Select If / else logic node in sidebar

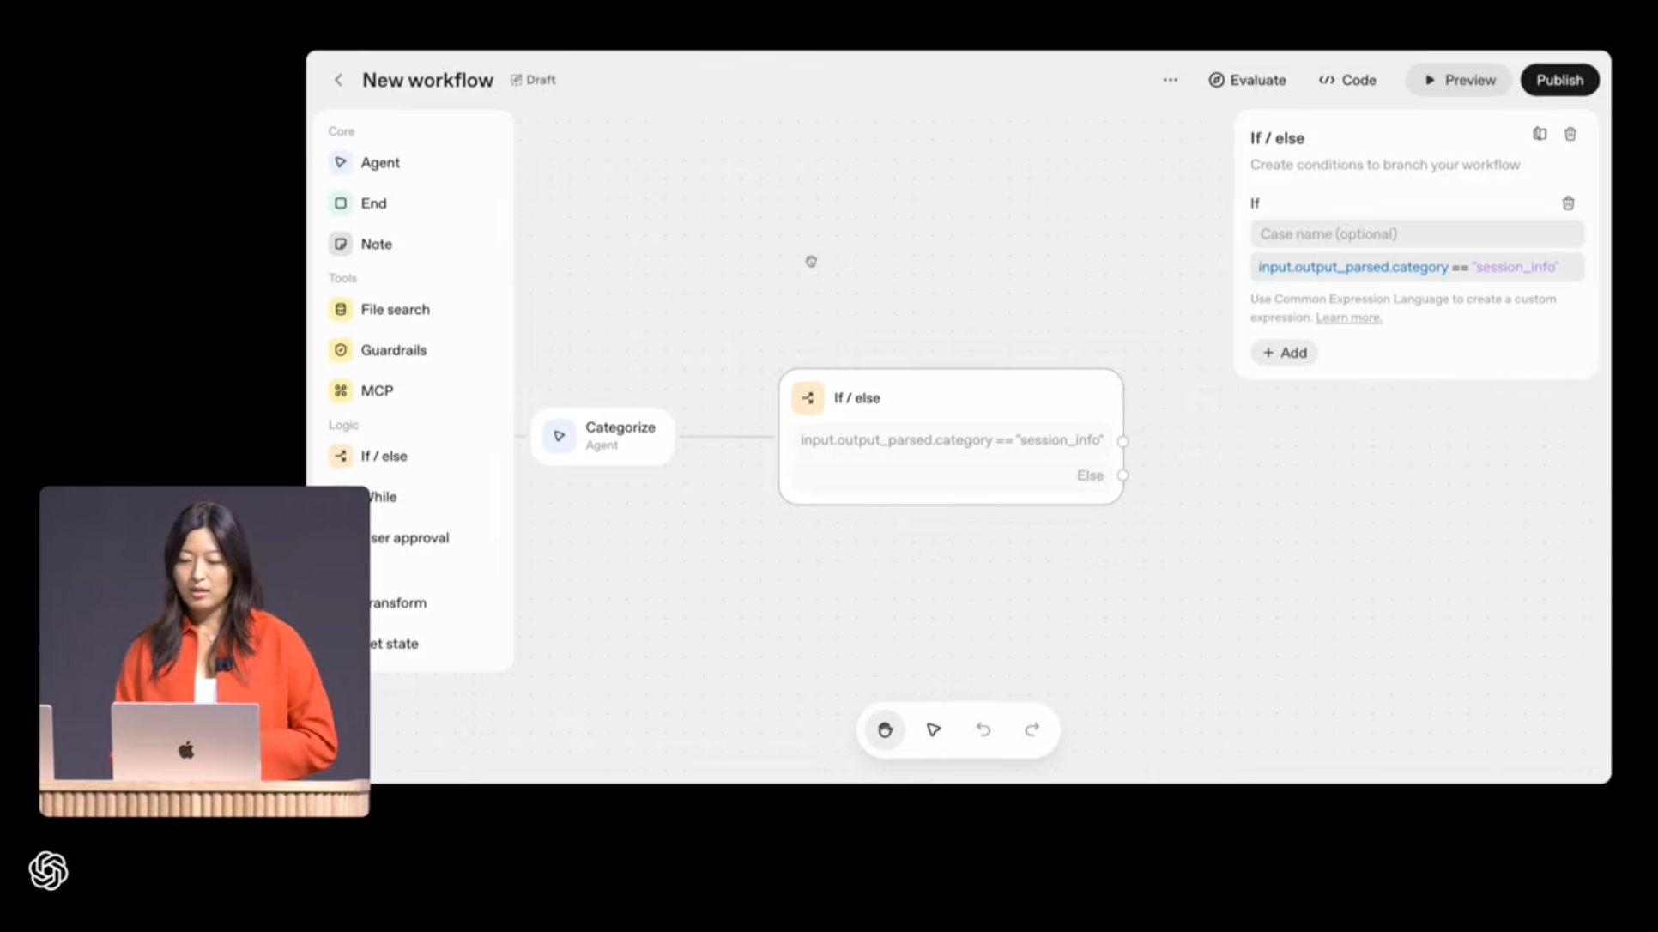(x=369, y=456)
